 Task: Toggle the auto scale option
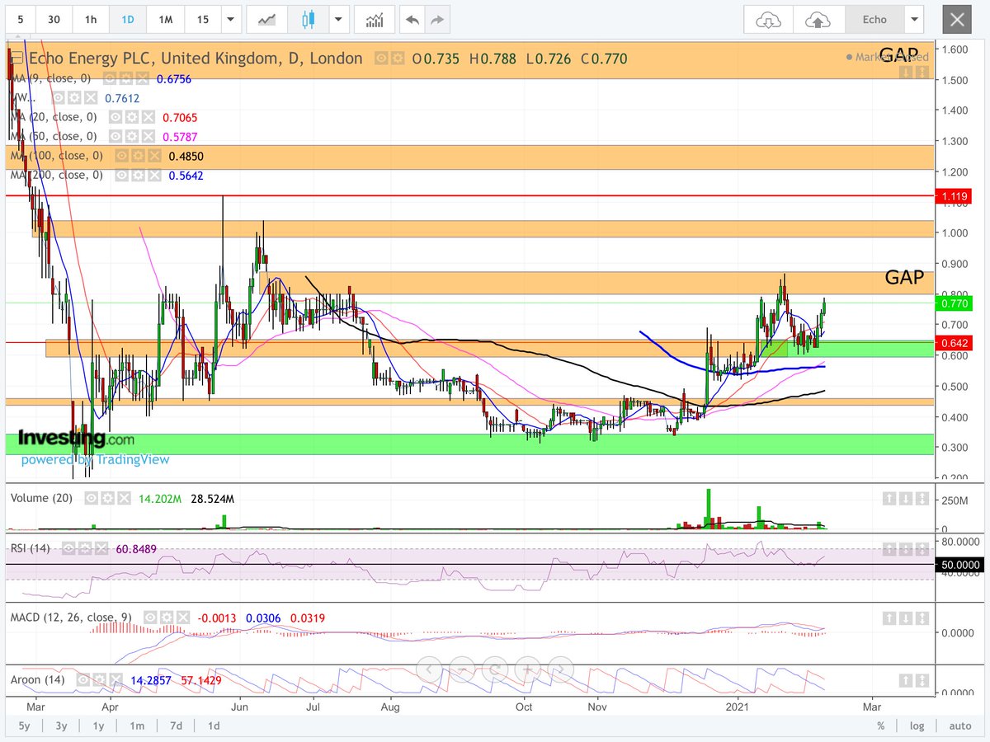coord(959,726)
